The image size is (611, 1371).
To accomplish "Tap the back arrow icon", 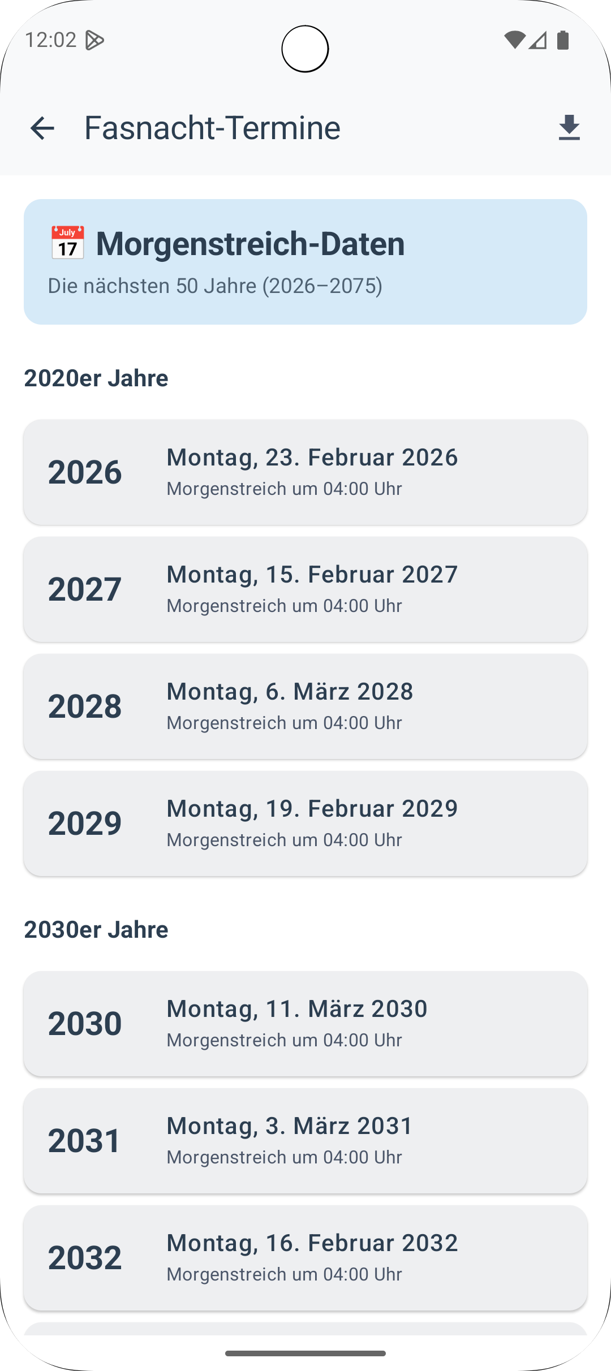I will (x=42, y=128).
